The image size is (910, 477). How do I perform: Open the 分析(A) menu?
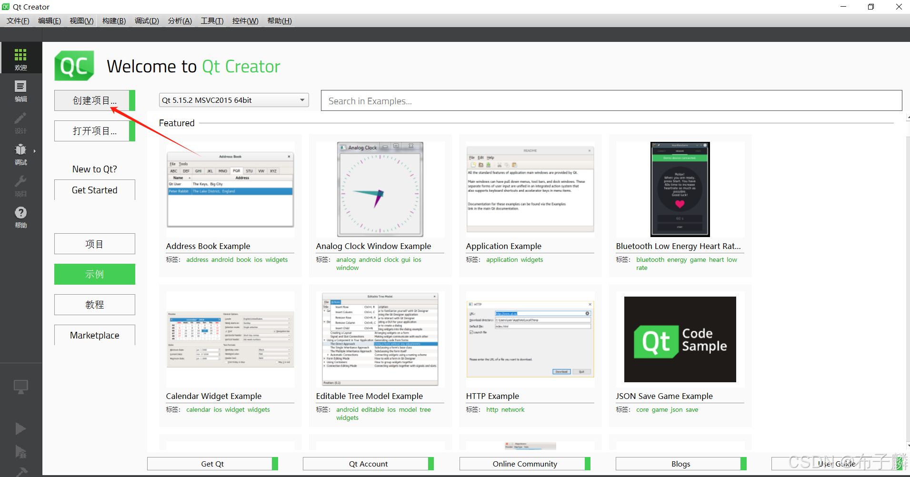click(x=180, y=20)
